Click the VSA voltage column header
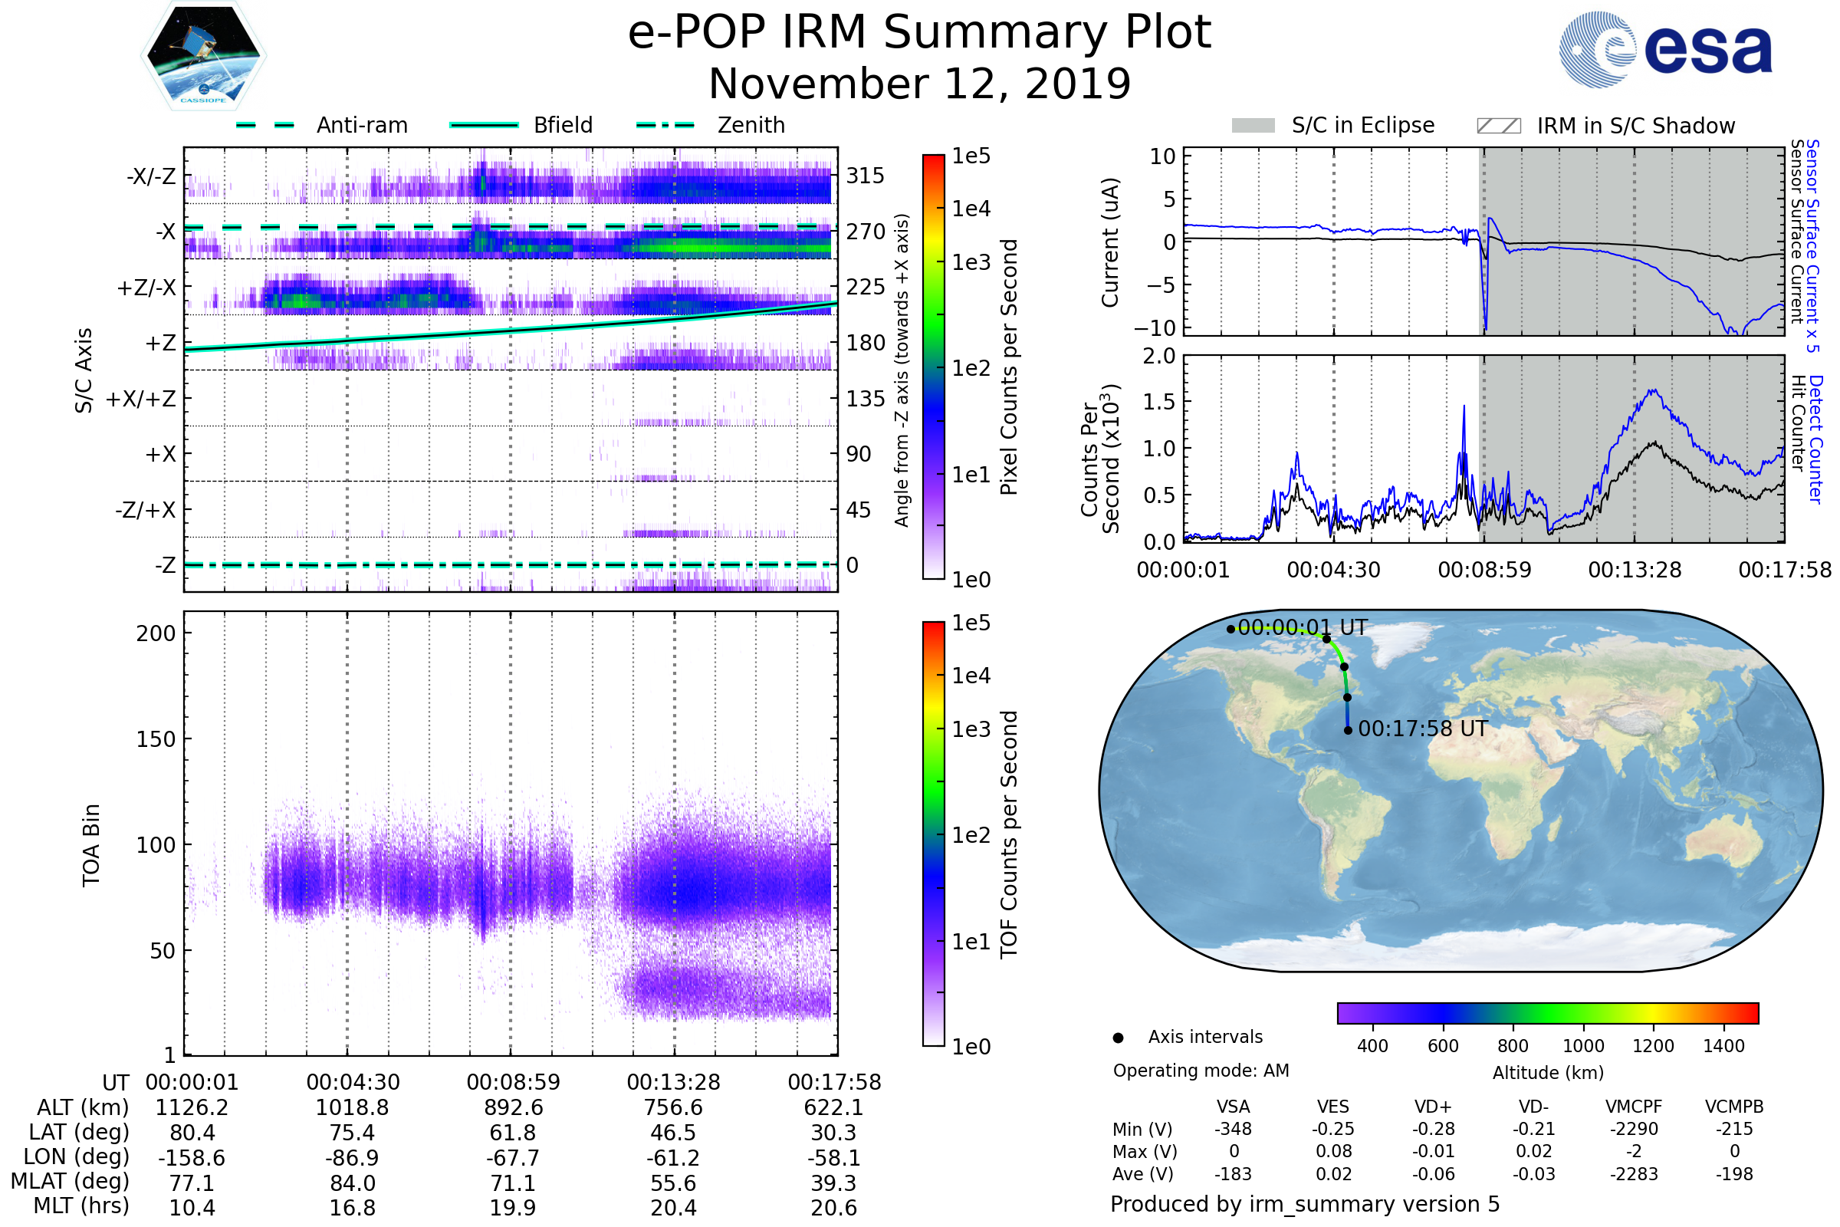The width and height of the screenshot is (1840, 1227). tap(1233, 1107)
